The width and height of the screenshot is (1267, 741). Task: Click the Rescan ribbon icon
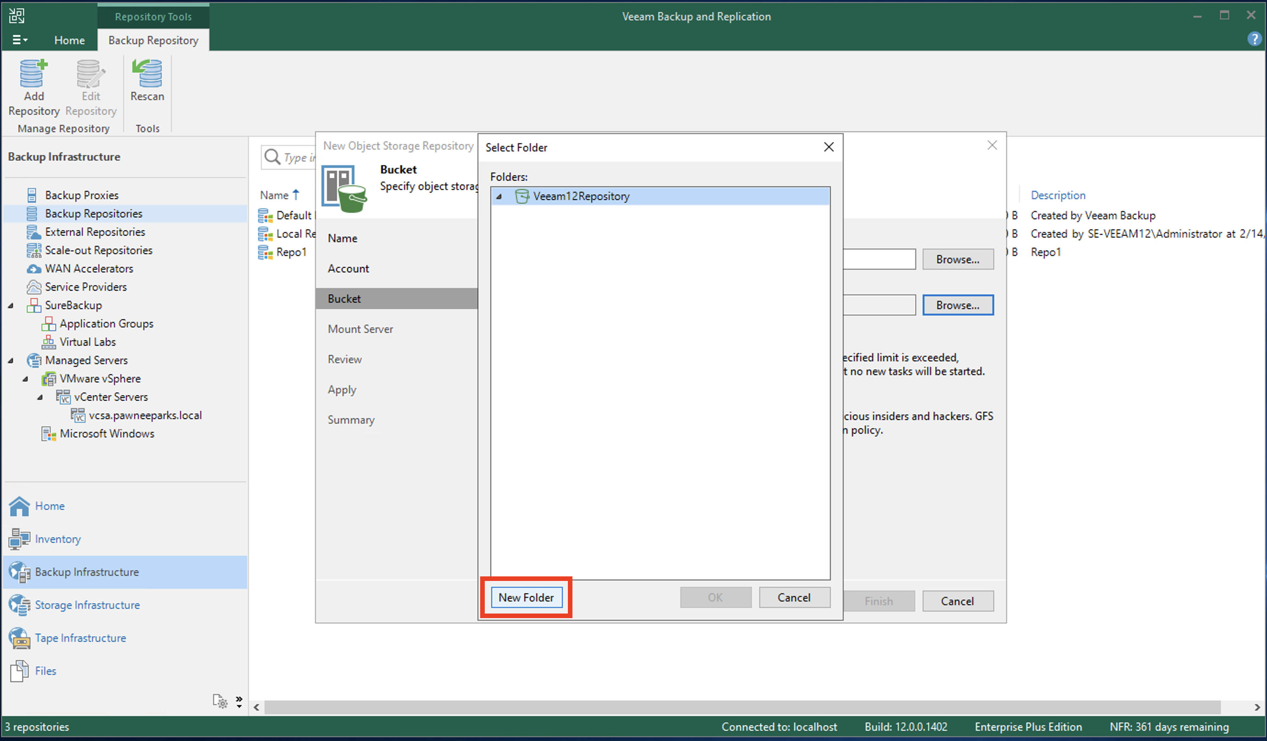147,73
